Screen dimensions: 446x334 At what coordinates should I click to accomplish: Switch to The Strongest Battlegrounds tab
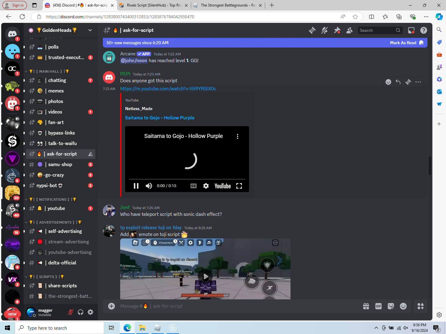(x=227, y=5)
